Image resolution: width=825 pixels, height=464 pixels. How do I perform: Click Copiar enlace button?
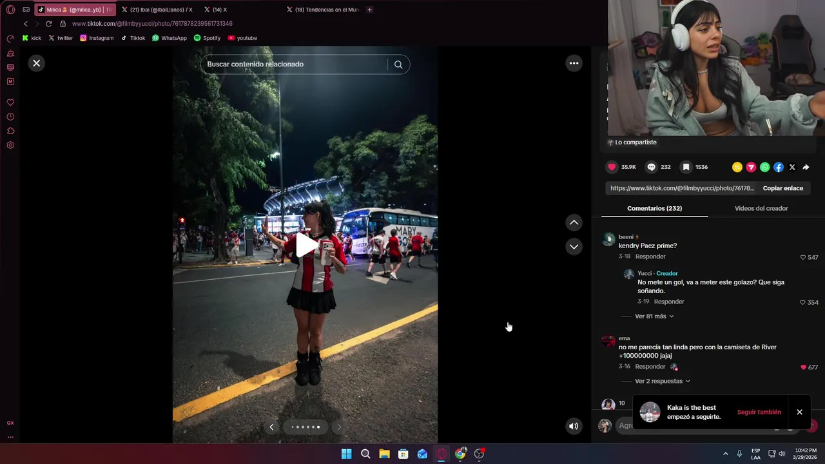tap(783, 188)
